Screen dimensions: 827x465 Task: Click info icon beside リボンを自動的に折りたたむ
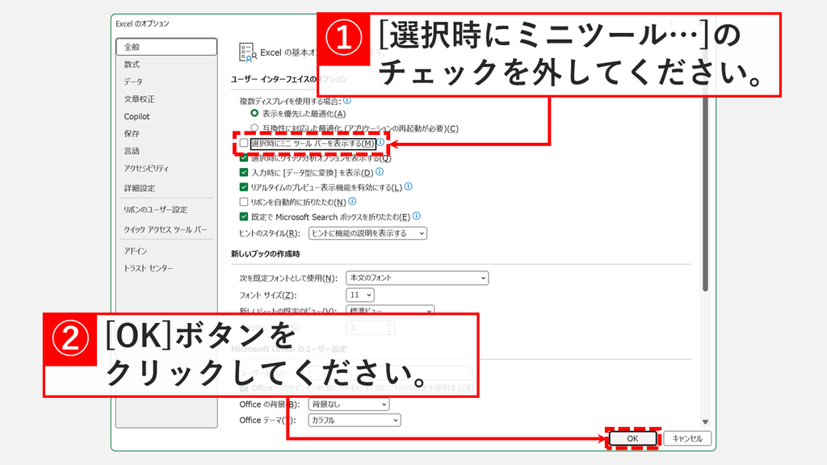[x=352, y=201]
